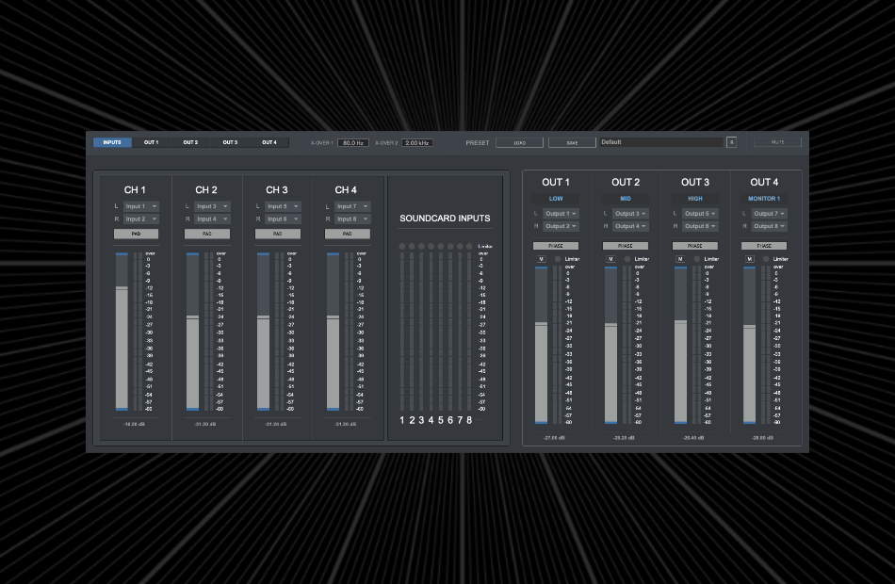Open CH 4 left Input 7 dropdown
Viewport: 895px width, 584px height.
[x=352, y=206]
